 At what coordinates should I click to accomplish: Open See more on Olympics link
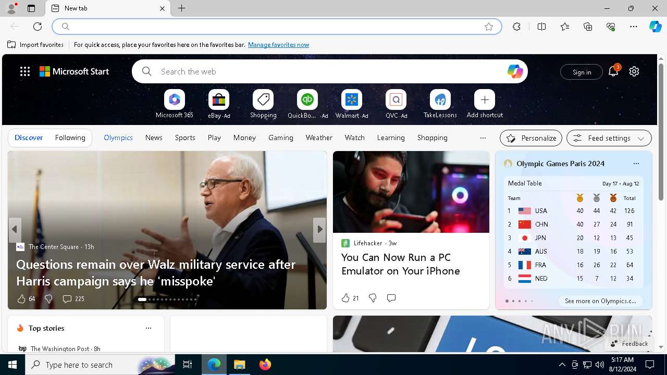pyautogui.click(x=600, y=301)
